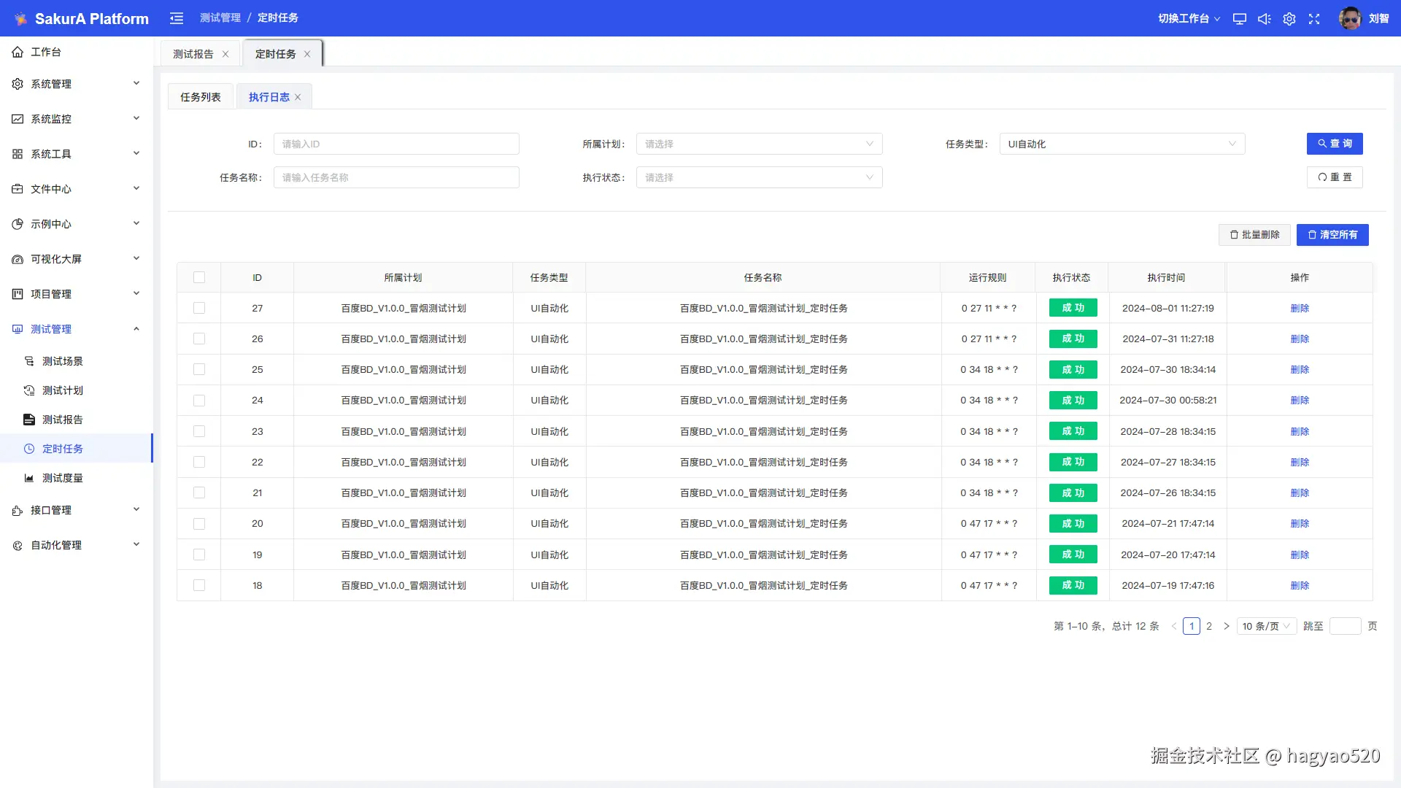This screenshot has width=1401, height=788.
Task: Check the select-all header checkbox
Action: pos(199,277)
